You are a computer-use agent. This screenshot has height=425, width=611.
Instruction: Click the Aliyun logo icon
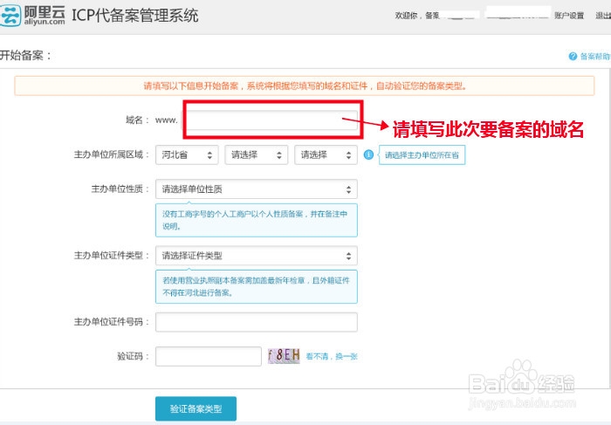point(10,16)
